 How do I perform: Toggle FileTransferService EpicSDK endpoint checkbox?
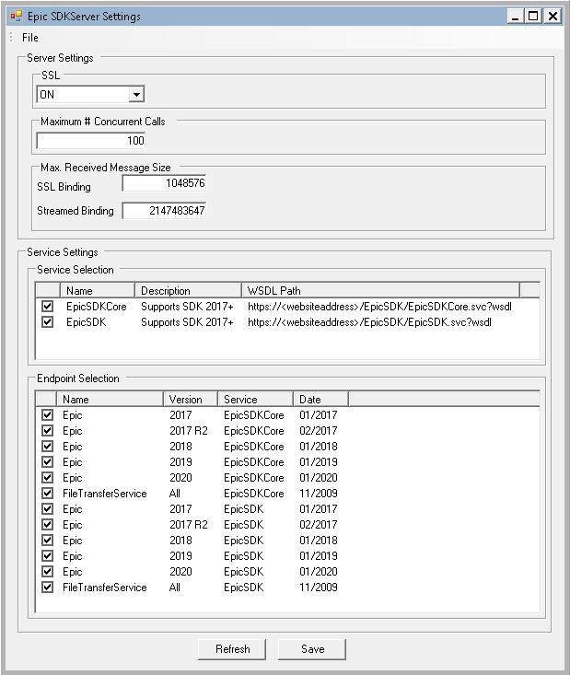pyautogui.click(x=47, y=588)
